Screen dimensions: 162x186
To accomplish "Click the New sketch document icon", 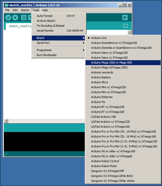I will [x=24, y=18].
